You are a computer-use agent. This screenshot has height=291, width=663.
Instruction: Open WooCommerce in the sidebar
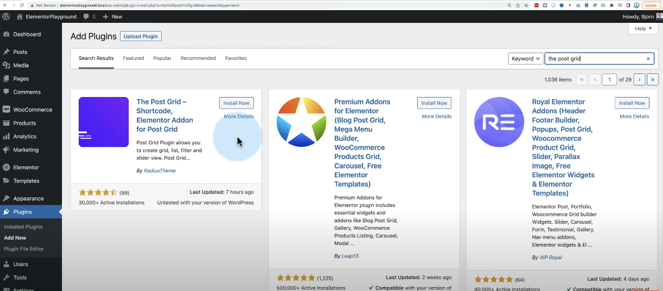[31, 110]
